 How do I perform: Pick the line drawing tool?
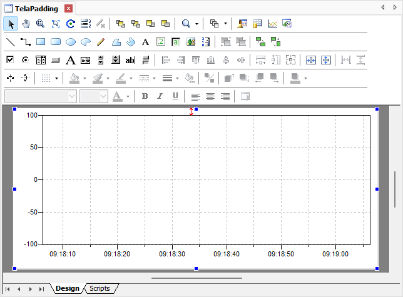(x=11, y=42)
